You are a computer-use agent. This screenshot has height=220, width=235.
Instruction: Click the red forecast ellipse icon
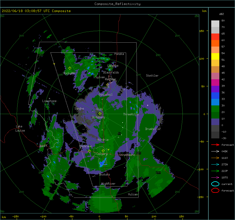click(215, 190)
